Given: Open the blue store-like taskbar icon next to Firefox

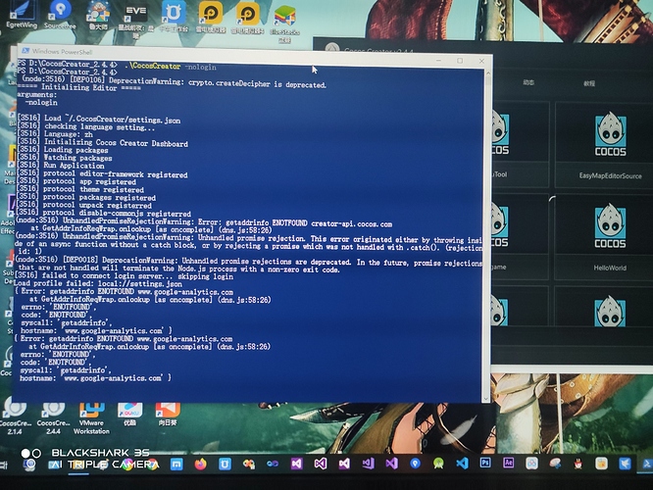Looking at the screenshot, I should click(225, 464).
